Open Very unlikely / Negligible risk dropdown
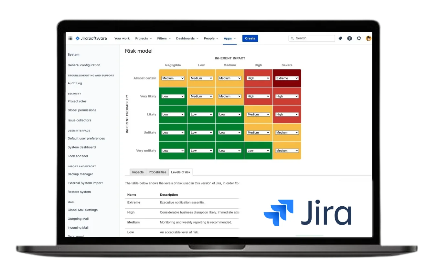Viewport: 437px width, 280px height. (x=173, y=150)
